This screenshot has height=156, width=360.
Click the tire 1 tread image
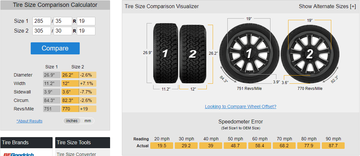pos(166,53)
